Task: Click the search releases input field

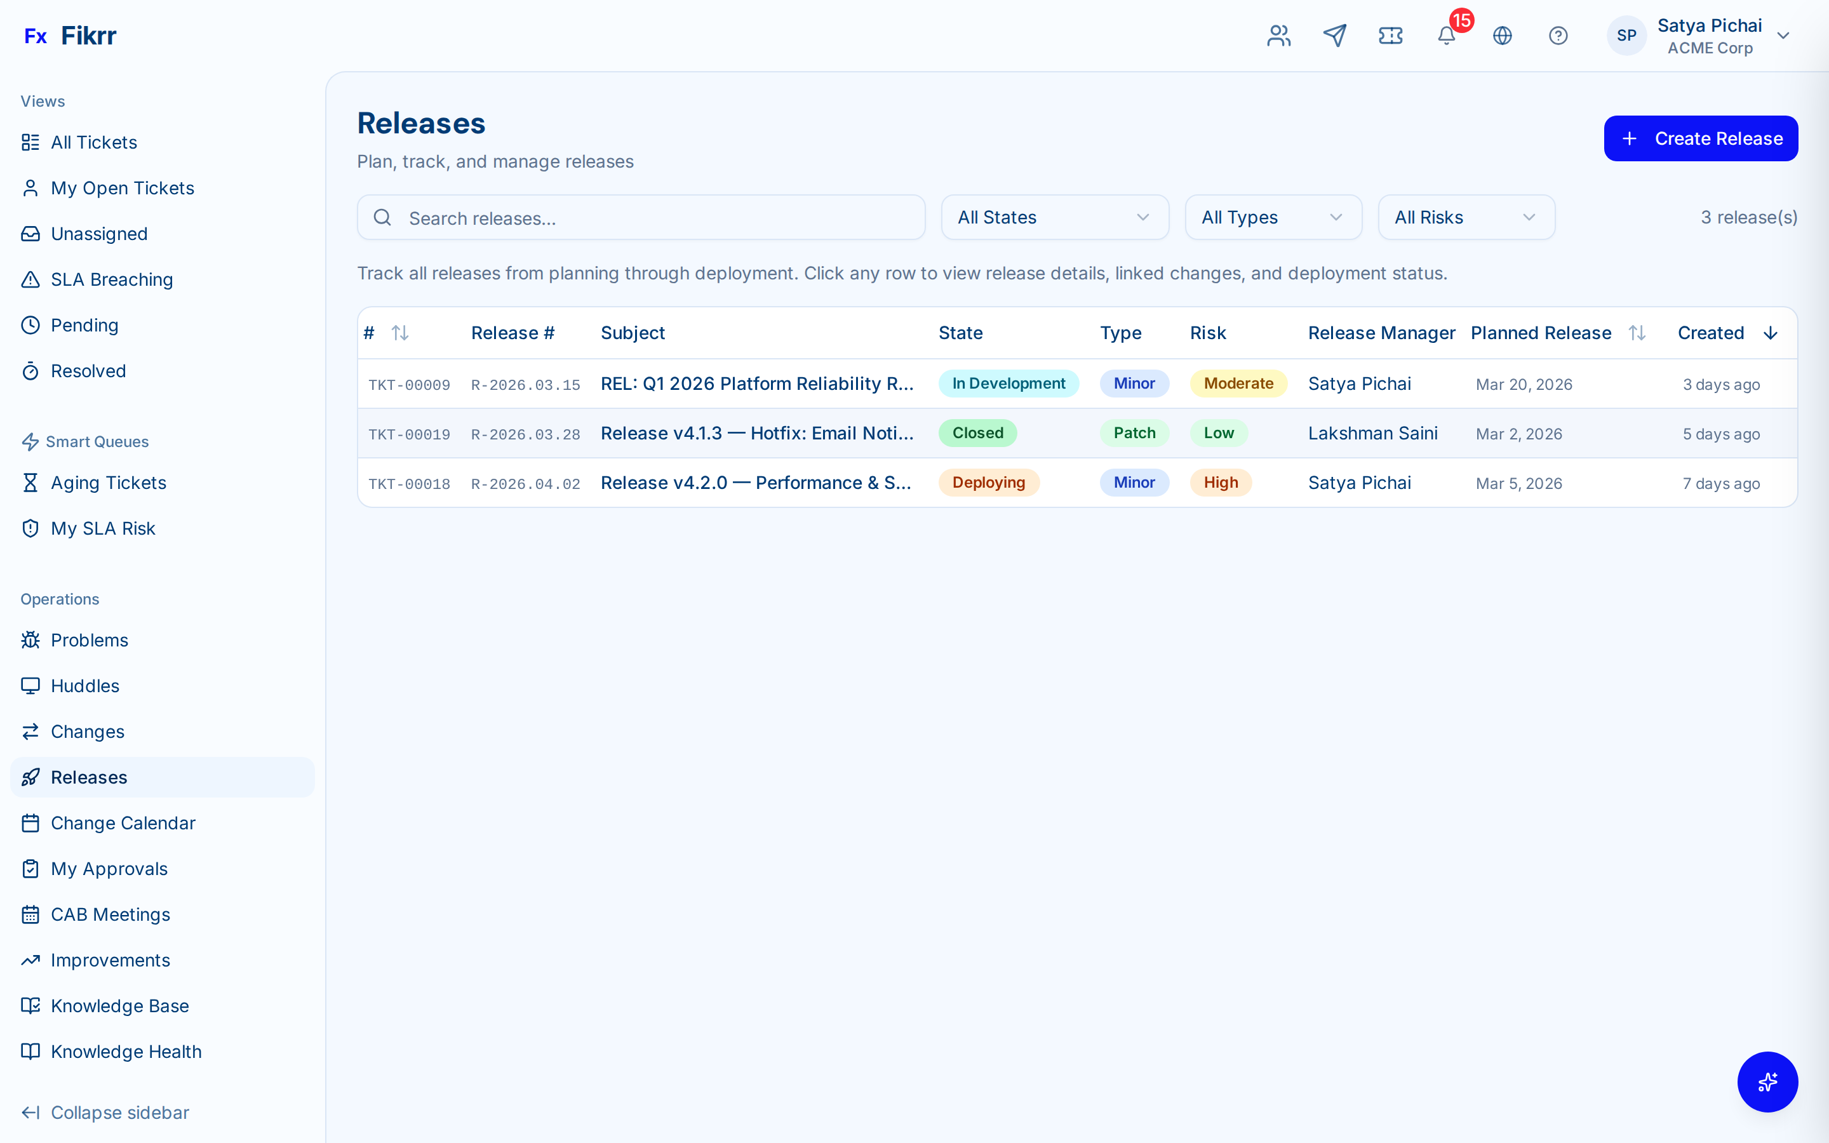Action: (x=641, y=218)
